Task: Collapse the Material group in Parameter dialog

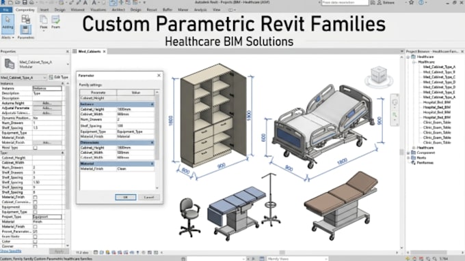Action: pos(152,164)
